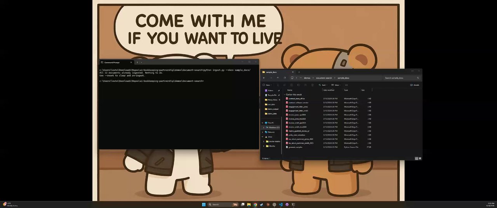The width and height of the screenshot is (497, 208).
Task: Go up one folder level in Explorer
Action: click(278, 78)
